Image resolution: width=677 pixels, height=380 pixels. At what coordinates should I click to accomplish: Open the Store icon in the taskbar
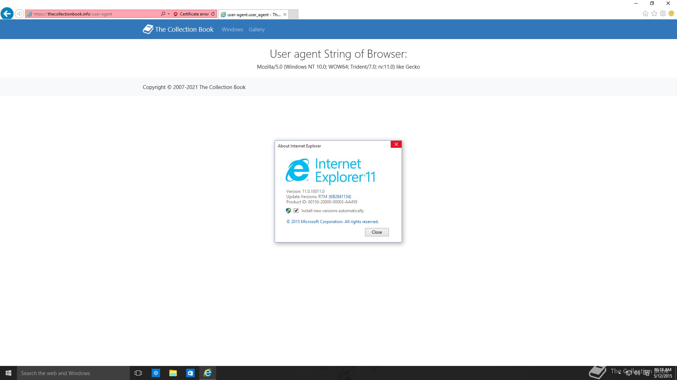pos(190,373)
